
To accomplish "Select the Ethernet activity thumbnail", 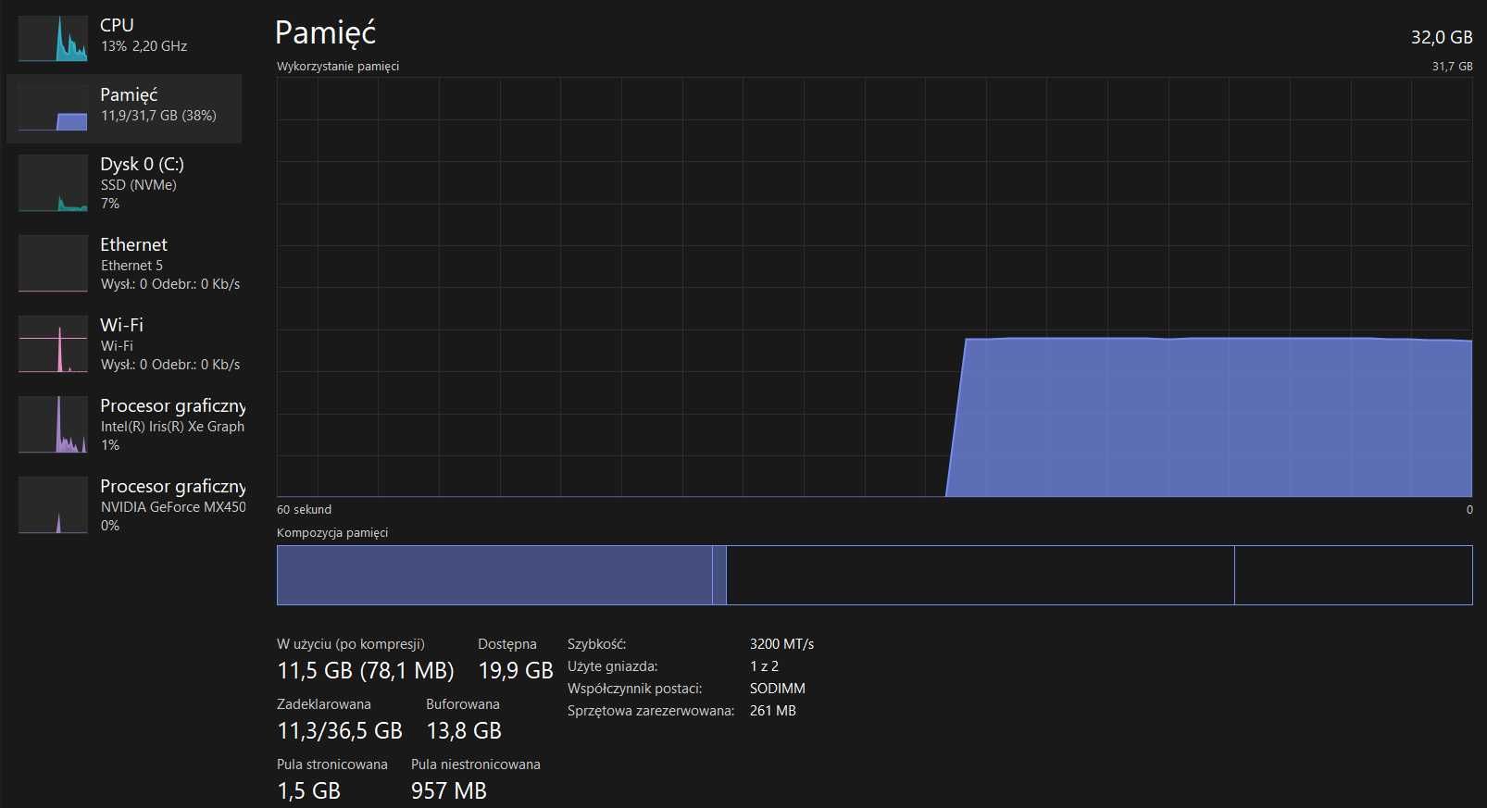I will point(53,264).
